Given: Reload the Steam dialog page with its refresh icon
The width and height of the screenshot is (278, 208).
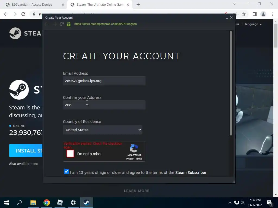Looking at the screenshot, I should [x=62, y=24].
